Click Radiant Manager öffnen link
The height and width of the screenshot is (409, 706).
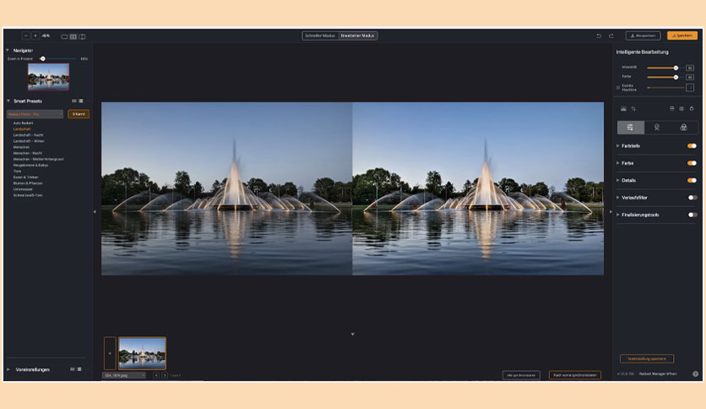coord(658,374)
